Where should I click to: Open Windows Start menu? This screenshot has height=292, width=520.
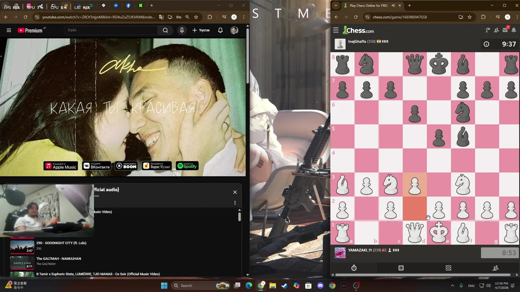pos(164,286)
